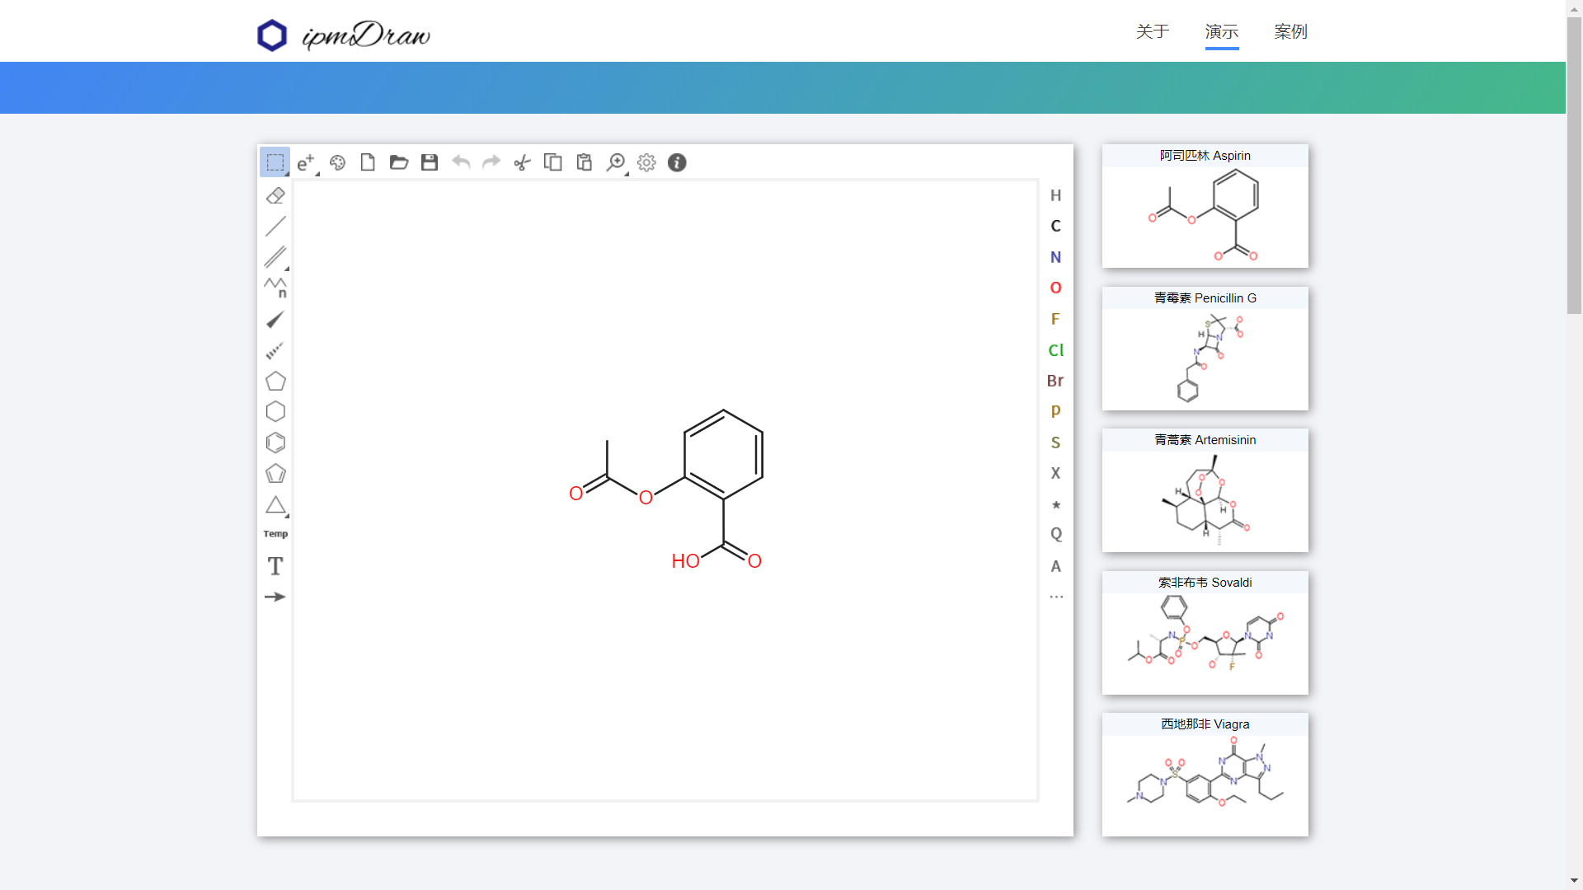The image size is (1583, 890).
Task: Select the single bond drawing tool
Action: (x=275, y=226)
